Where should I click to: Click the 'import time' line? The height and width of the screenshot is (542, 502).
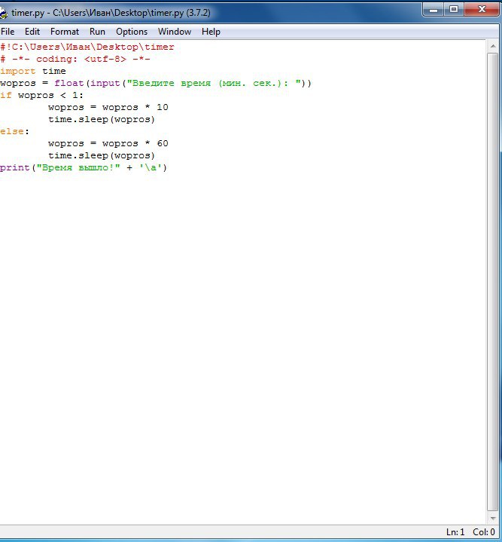pyautogui.click(x=33, y=71)
